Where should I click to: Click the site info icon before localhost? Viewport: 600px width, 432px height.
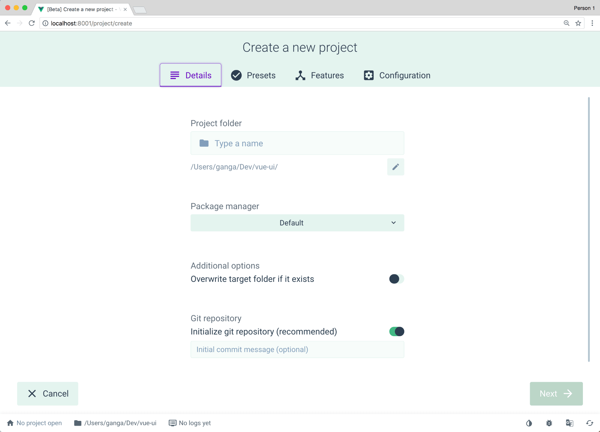pyautogui.click(x=45, y=23)
